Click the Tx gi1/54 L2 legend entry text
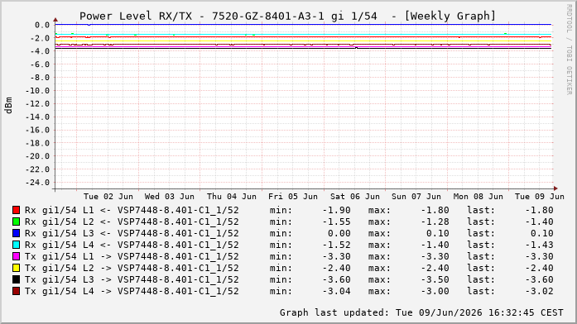The image size is (577, 324). [132, 268]
